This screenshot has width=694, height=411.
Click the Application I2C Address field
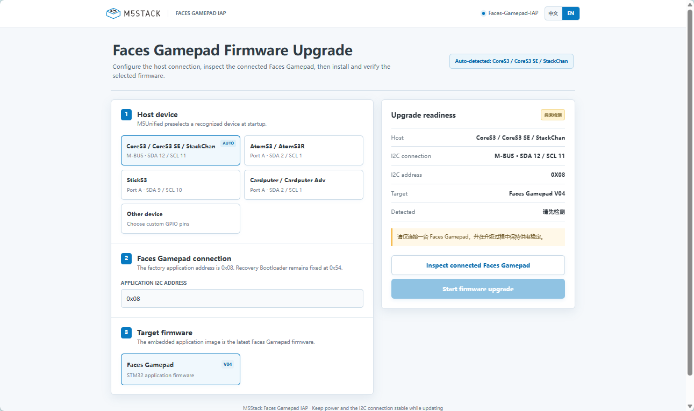pos(242,299)
